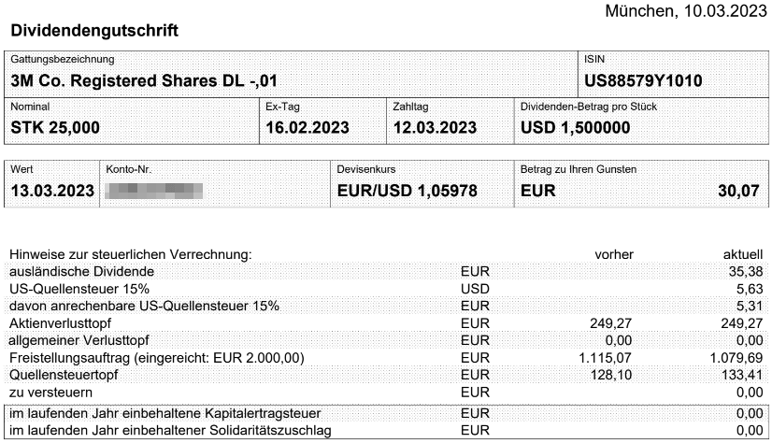Select the dividend amount USD 1,500000
The image size is (772, 443).
575,127
